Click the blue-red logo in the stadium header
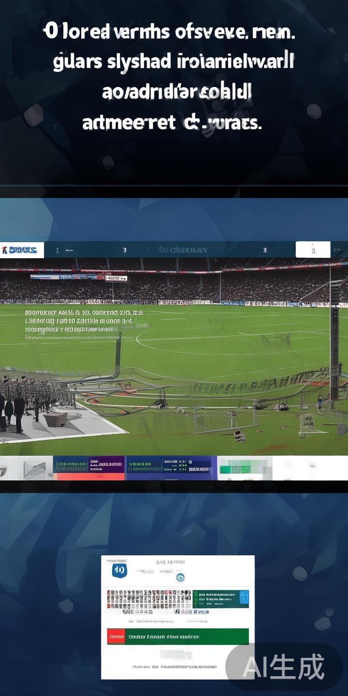Image resolution: width=348 pixels, height=696 pixels. [x=20, y=250]
